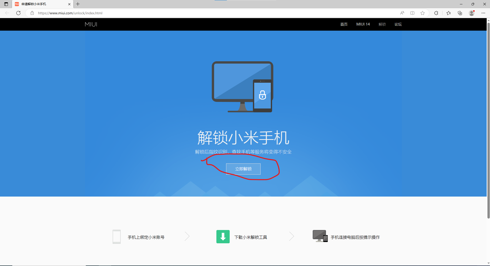The width and height of the screenshot is (490, 266).
Task: Click the browser profile avatar
Action: click(472, 13)
